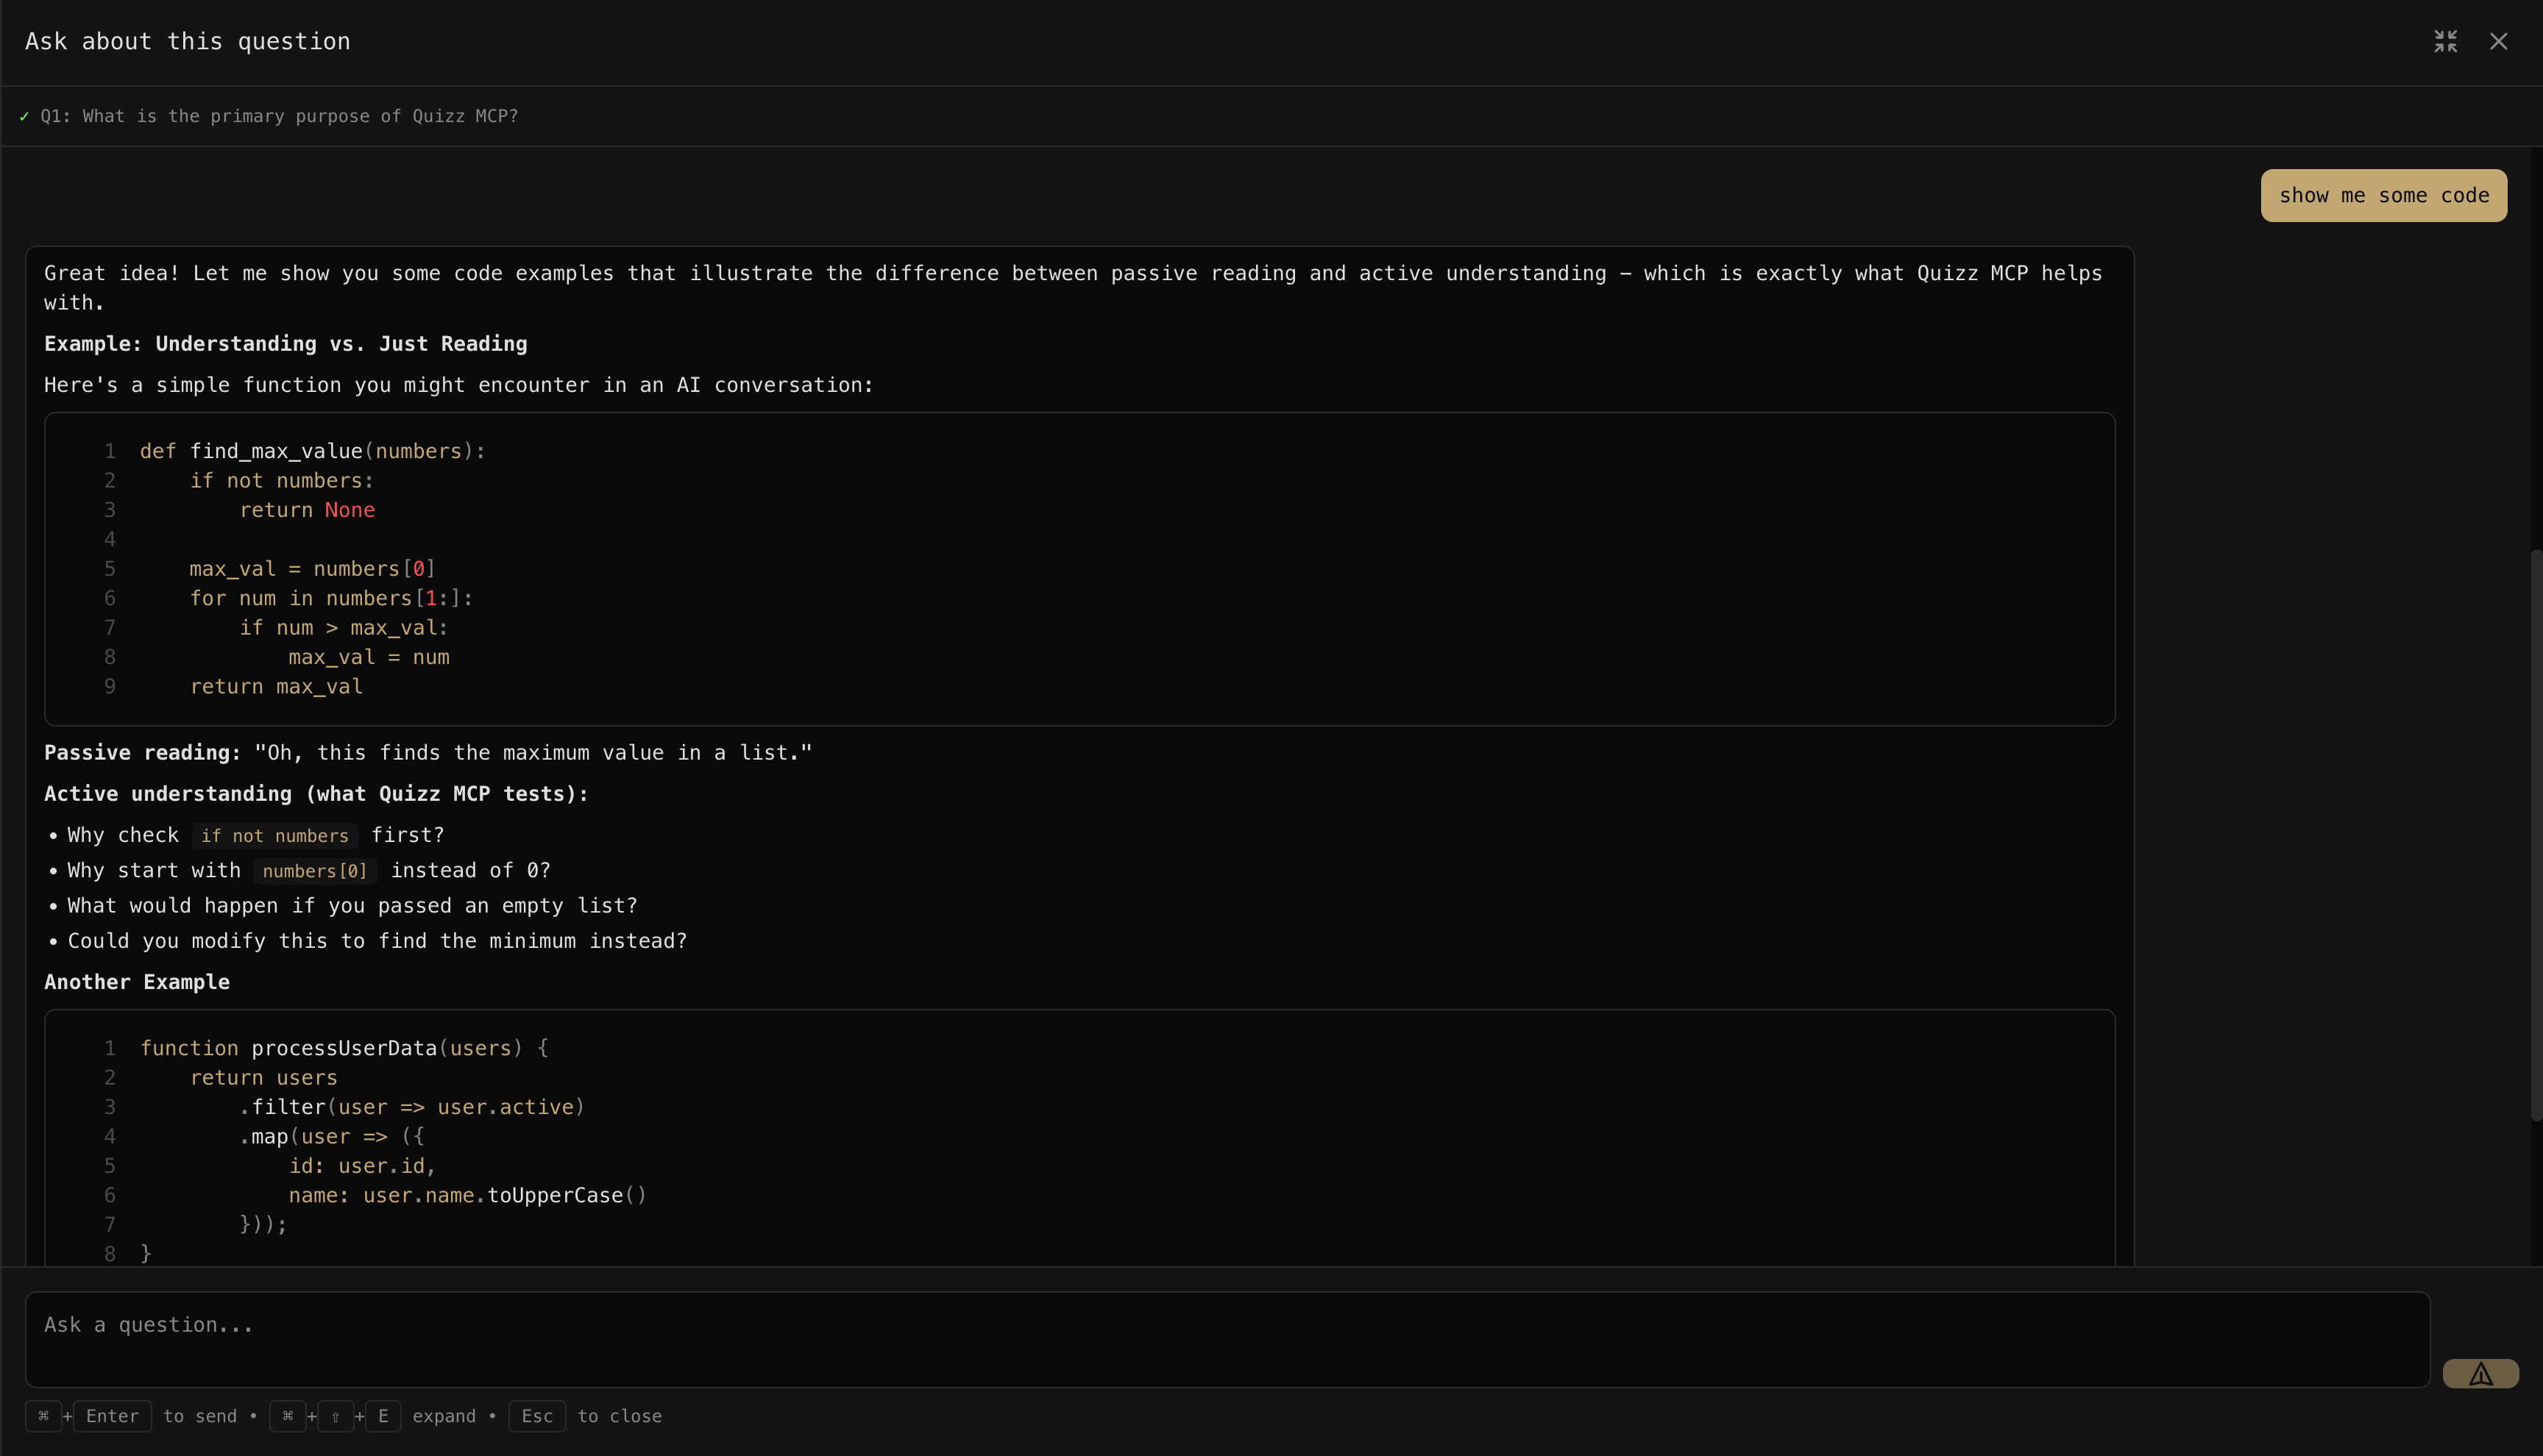Click the Enter key chip in the shortcut hints

[x=112, y=1416]
